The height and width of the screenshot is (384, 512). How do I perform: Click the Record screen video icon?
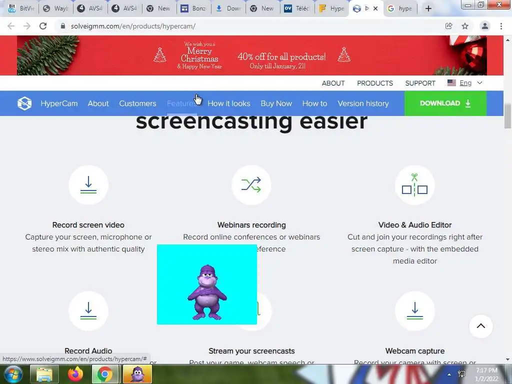click(88, 185)
